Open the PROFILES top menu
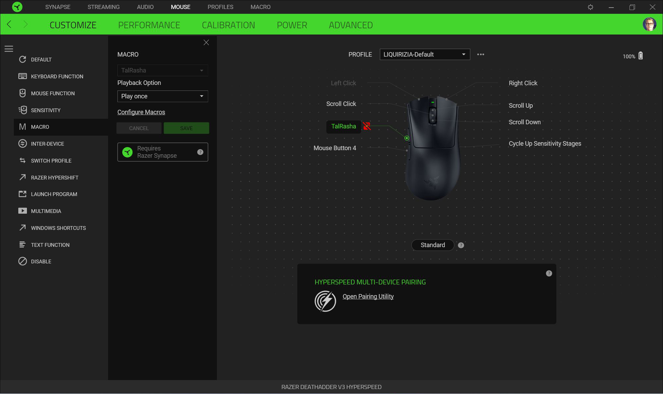663x394 pixels. (x=220, y=7)
